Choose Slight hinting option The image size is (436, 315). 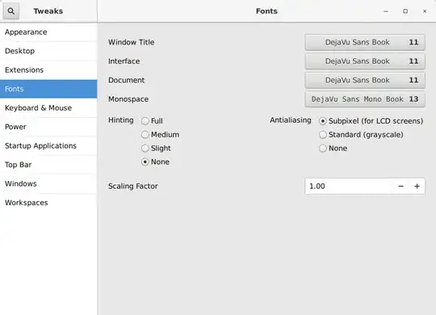click(x=145, y=149)
